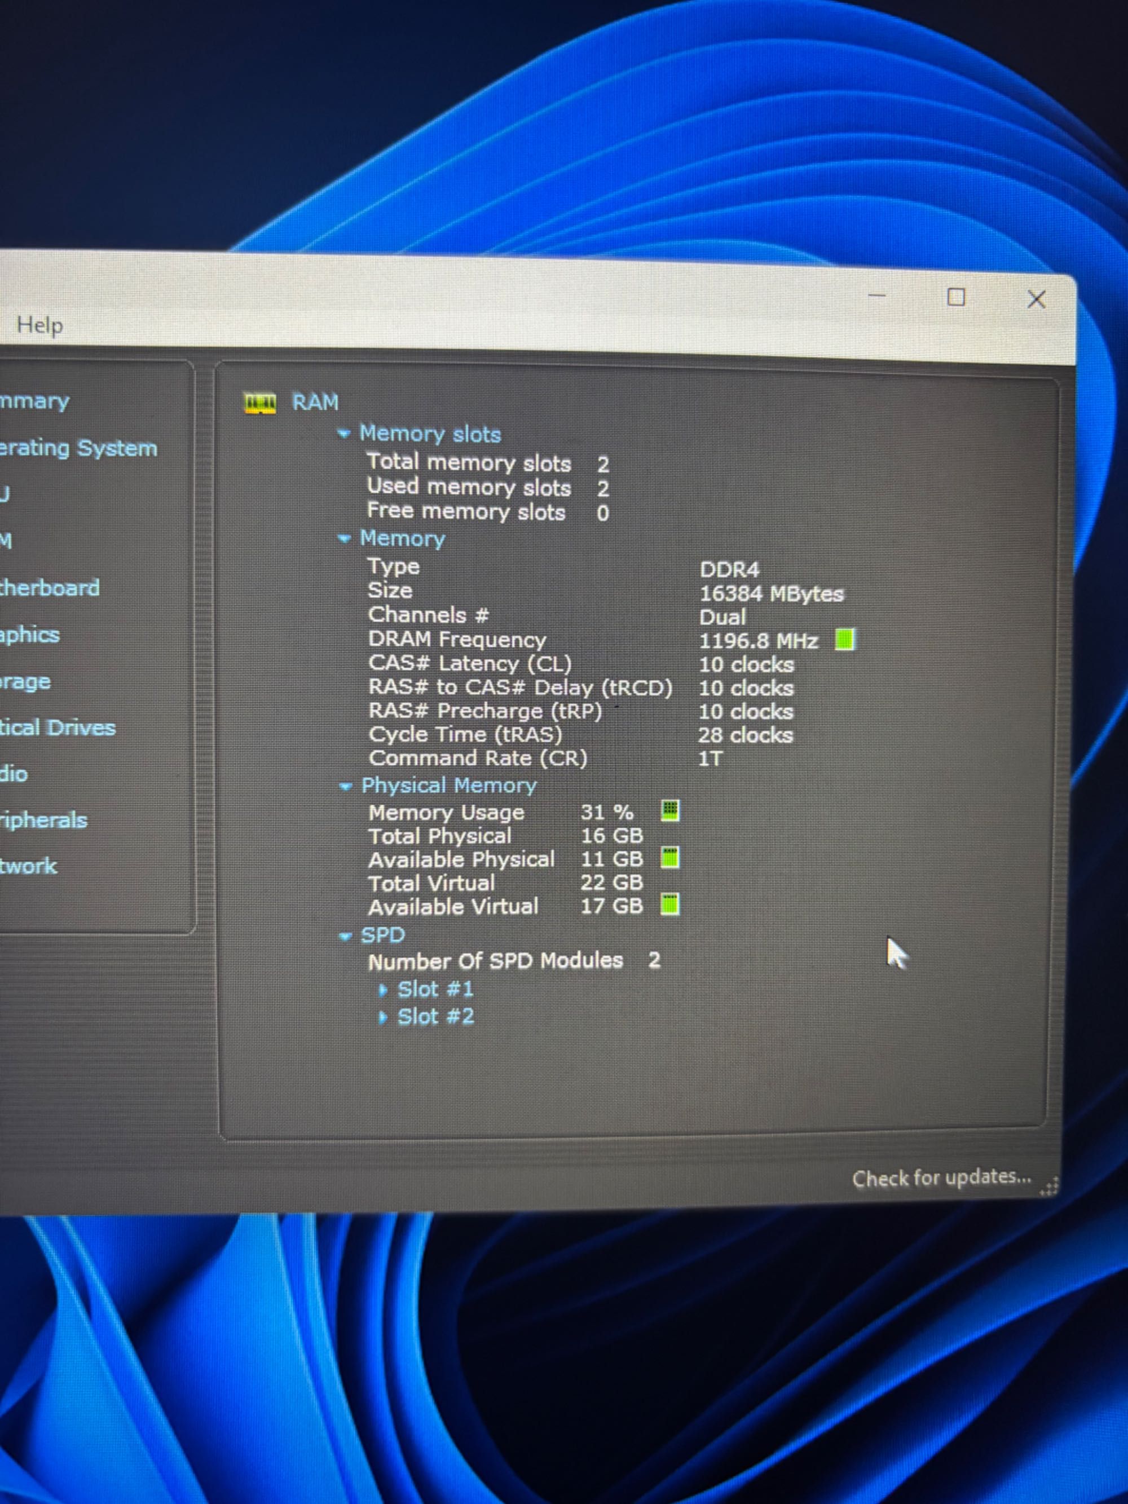This screenshot has height=1504, width=1128.
Task: Collapse the SPD section
Action: coord(345,936)
